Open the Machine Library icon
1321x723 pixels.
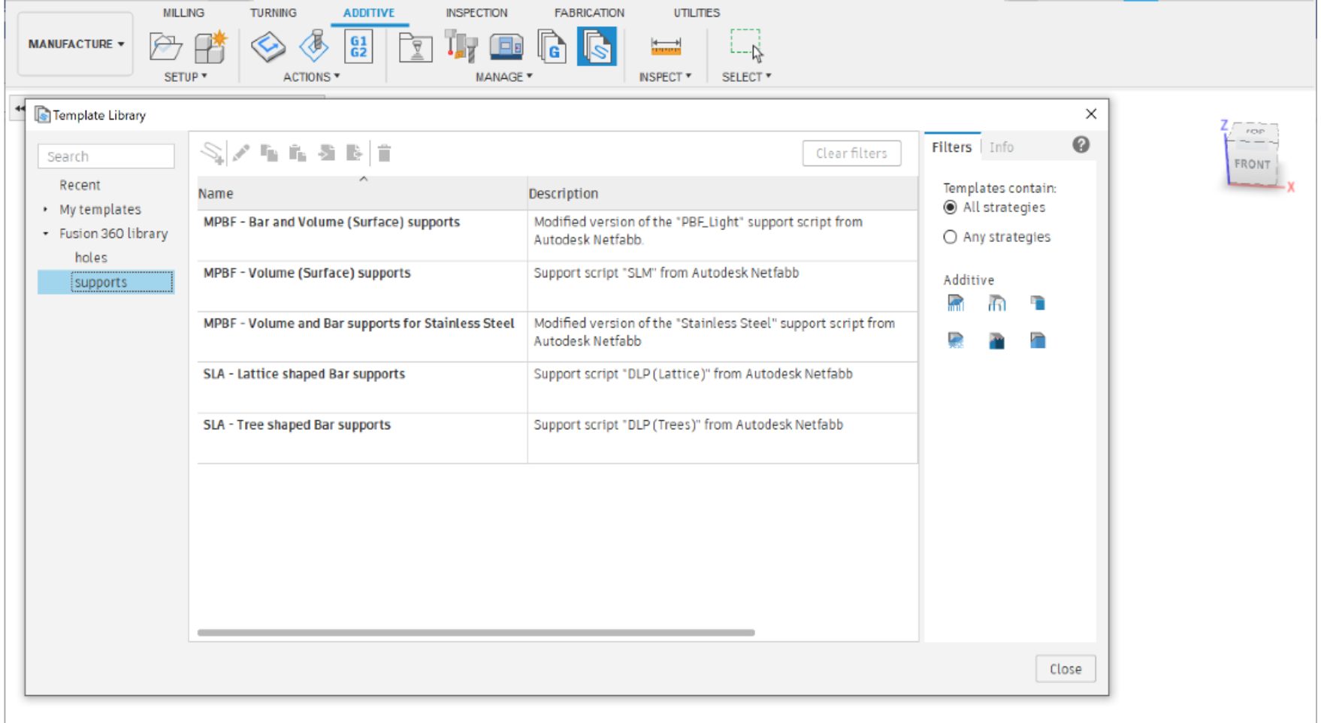coord(506,47)
